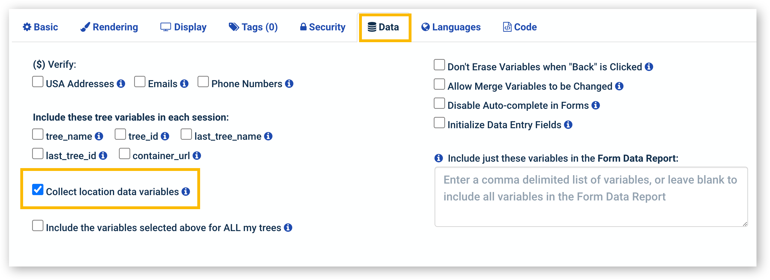
Task: Click info icon beside Disable Auto-complete in Forms
Action: pos(596,105)
